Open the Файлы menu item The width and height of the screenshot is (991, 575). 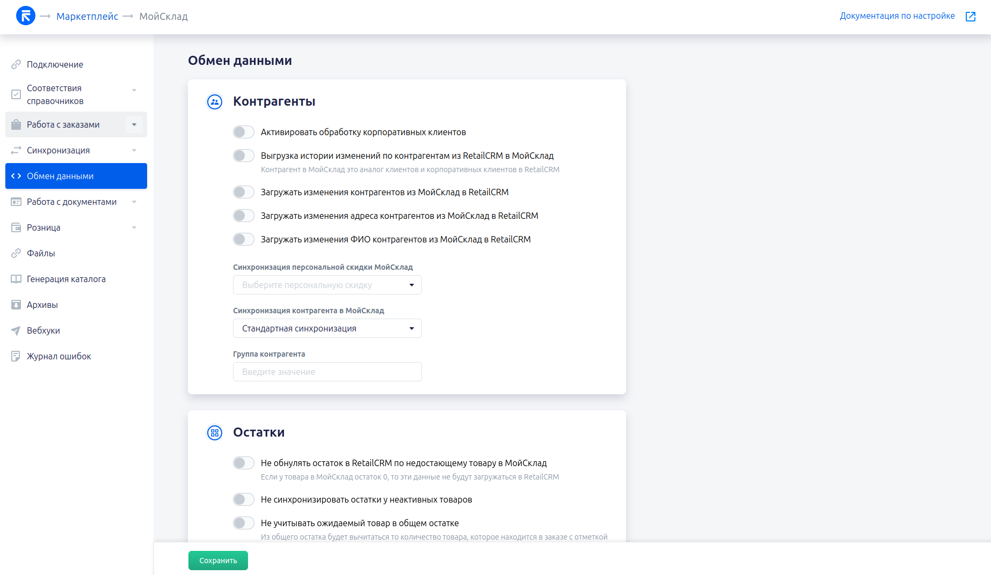(x=41, y=253)
